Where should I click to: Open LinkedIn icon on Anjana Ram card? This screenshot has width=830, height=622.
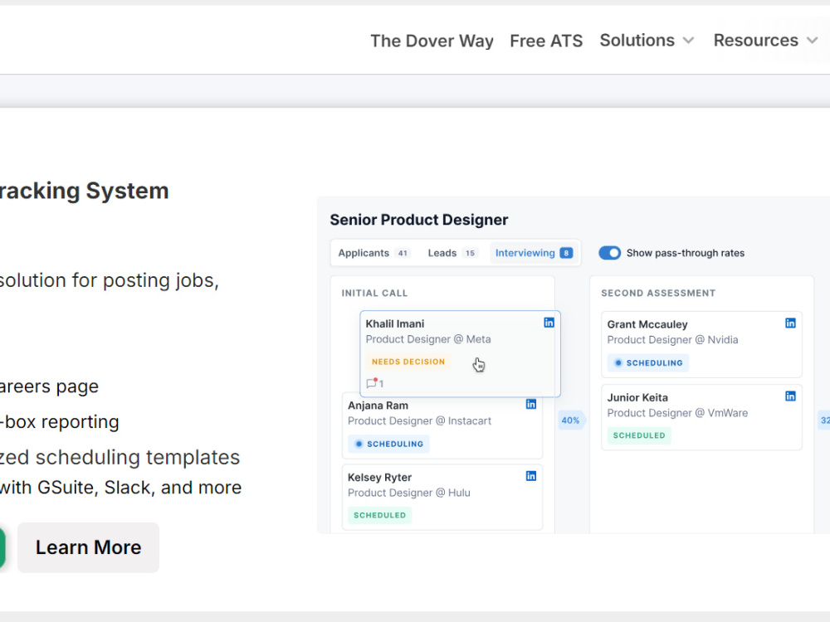pos(531,404)
